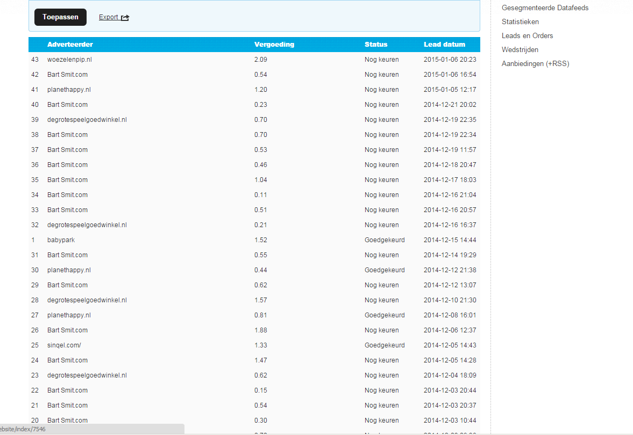Click row number 43
This screenshot has height=435, width=633.
[35, 60]
